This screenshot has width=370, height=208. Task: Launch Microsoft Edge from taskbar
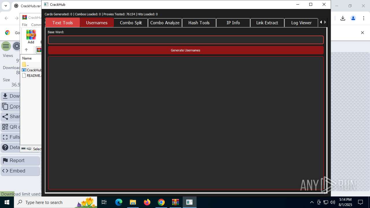point(119,202)
